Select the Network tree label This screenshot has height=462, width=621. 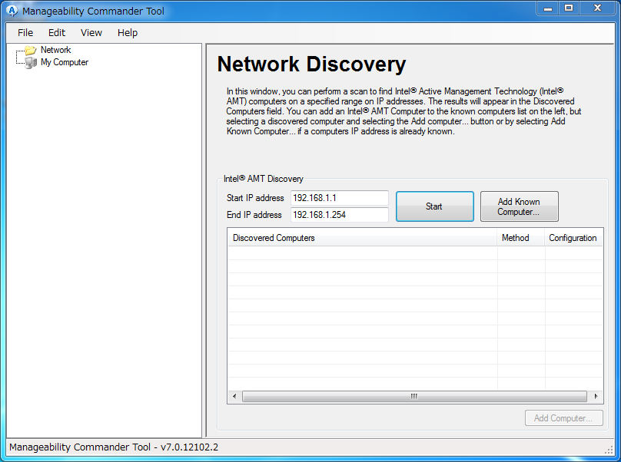click(56, 50)
